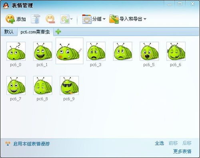This screenshot has width=200, height=158.
Task: Select the pc6_5 angry caterpillar emoticon
Action: click(x=149, y=51)
